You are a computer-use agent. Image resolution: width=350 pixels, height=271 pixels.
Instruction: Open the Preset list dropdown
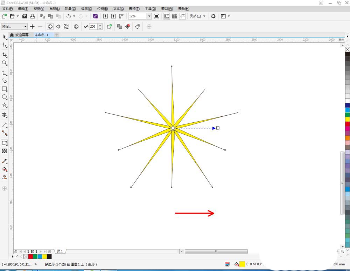pos(26,26)
